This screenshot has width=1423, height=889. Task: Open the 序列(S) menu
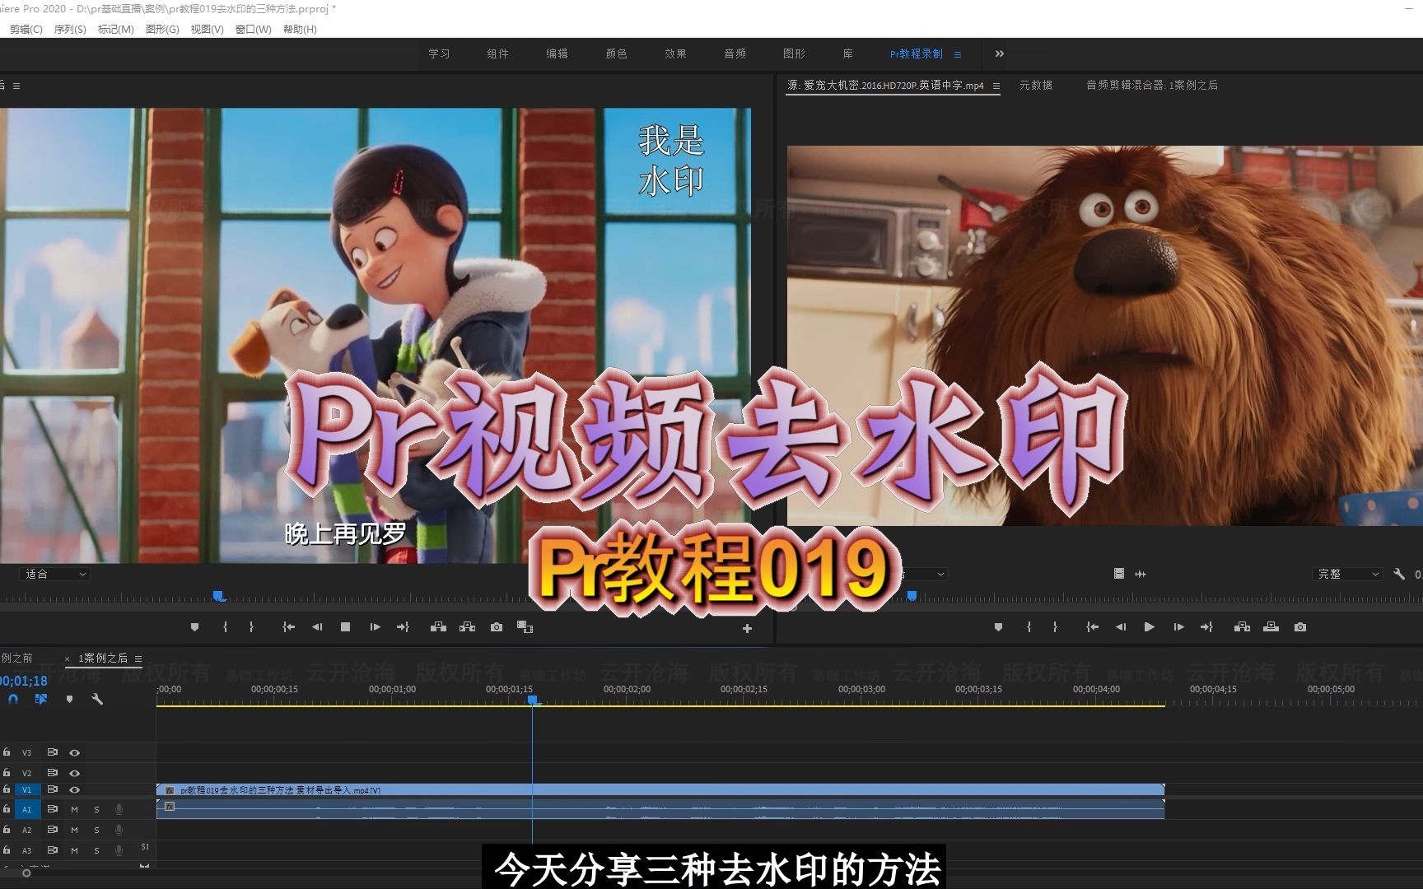pos(70,30)
